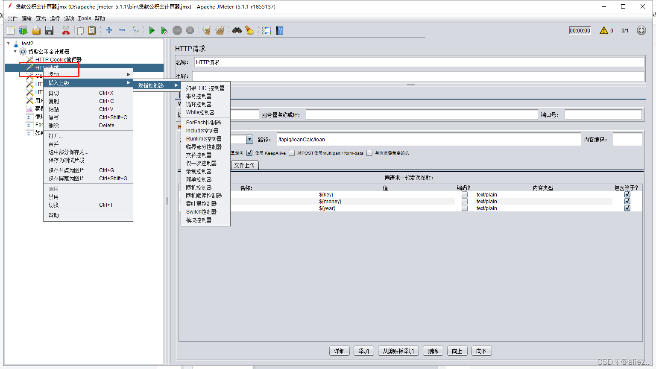Open the Tools menu

(x=85, y=18)
